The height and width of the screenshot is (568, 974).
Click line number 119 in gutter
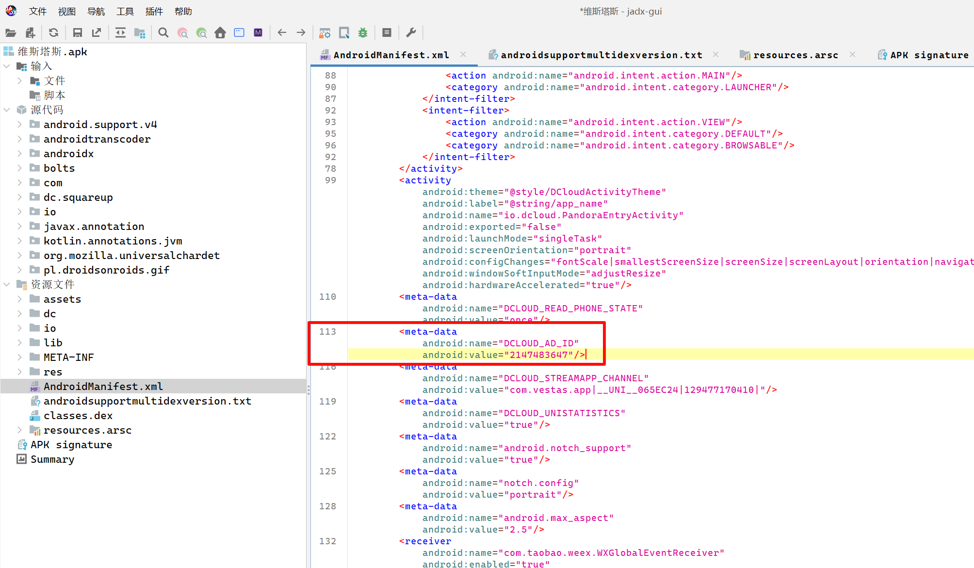(x=327, y=401)
